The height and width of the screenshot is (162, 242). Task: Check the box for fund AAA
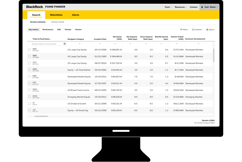[30, 50]
